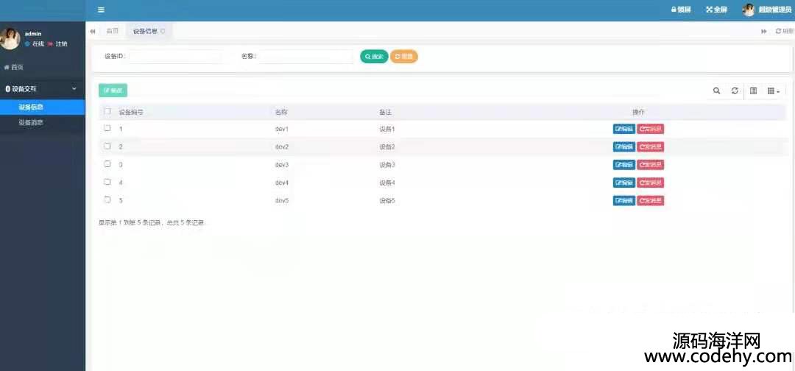
Task: Tick the select-all checkbox in the table header
Action: point(107,112)
